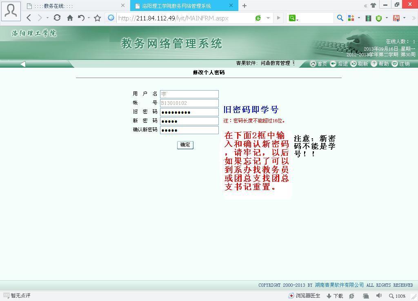The height and width of the screenshot is (301, 418).
Task: Close the 洛阳理工学院教务网络管理系统 tab
Action: 231,5
